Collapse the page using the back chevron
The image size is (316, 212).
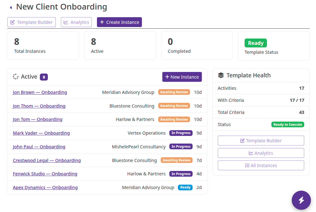tap(11, 6)
